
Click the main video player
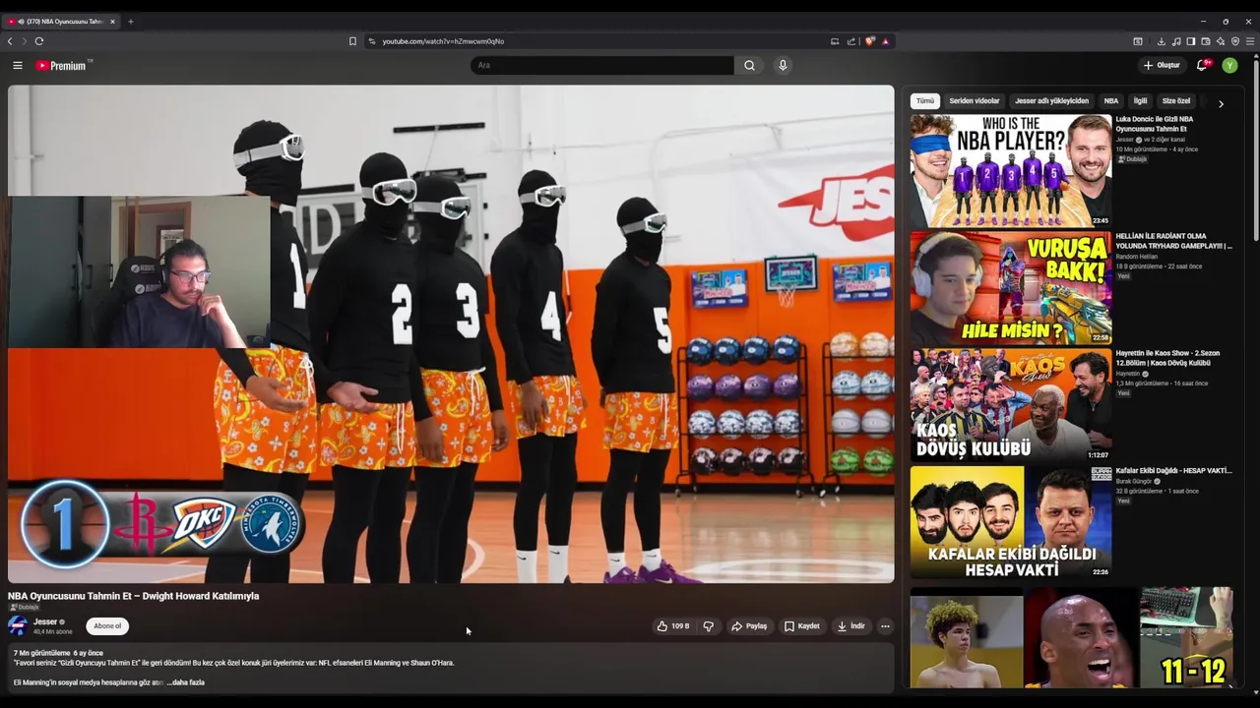(x=451, y=334)
